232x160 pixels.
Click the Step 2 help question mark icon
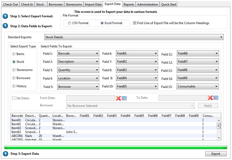5,26
